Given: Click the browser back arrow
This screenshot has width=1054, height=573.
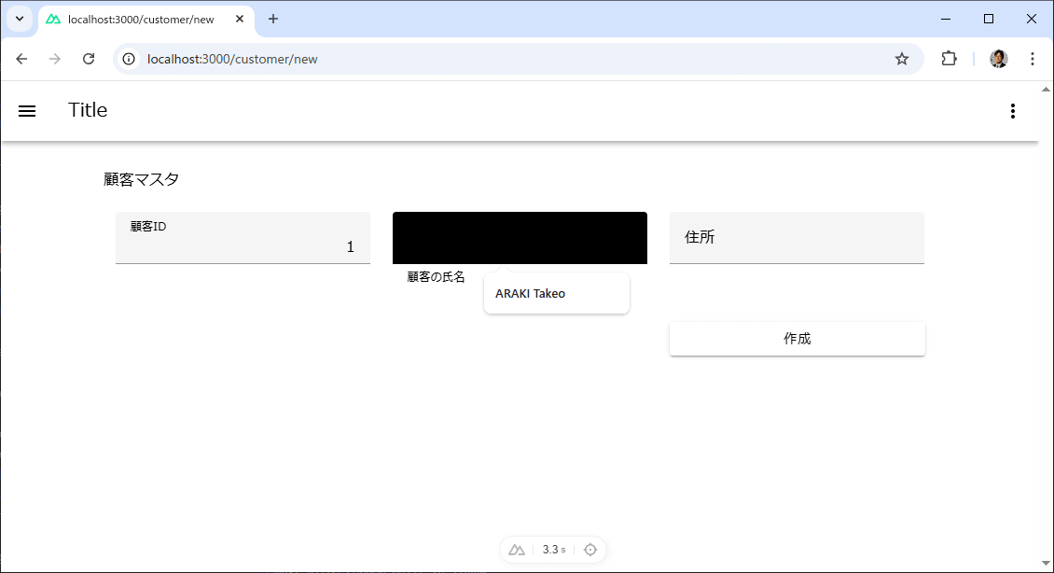Looking at the screenshot, I should pos(21,59).
